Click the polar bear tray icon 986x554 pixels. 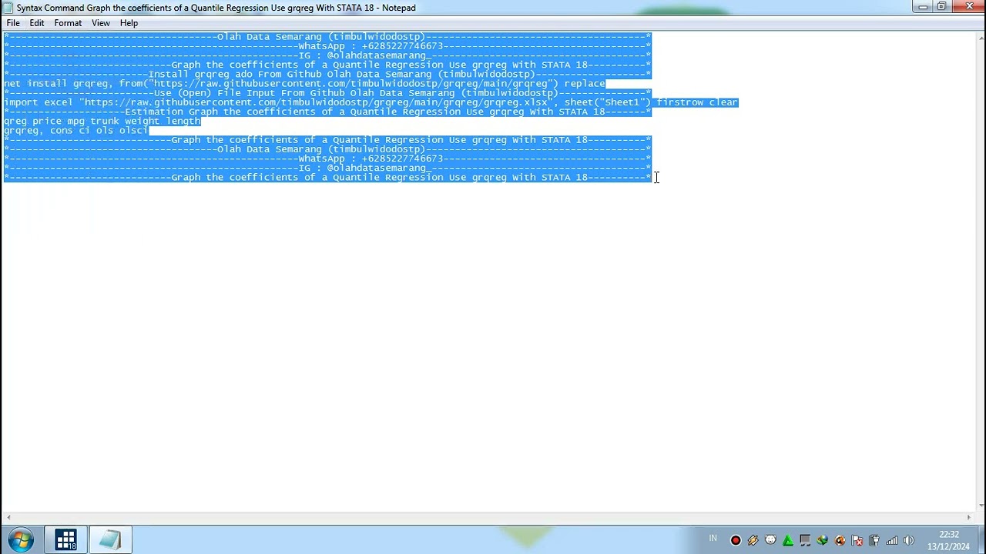point(770,540)
